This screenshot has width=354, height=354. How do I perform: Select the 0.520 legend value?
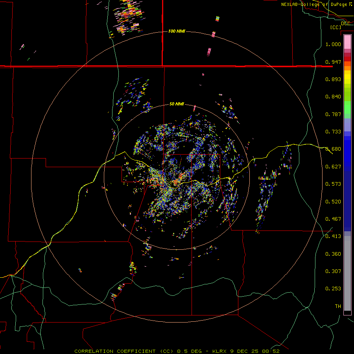(x=333, y=202)
